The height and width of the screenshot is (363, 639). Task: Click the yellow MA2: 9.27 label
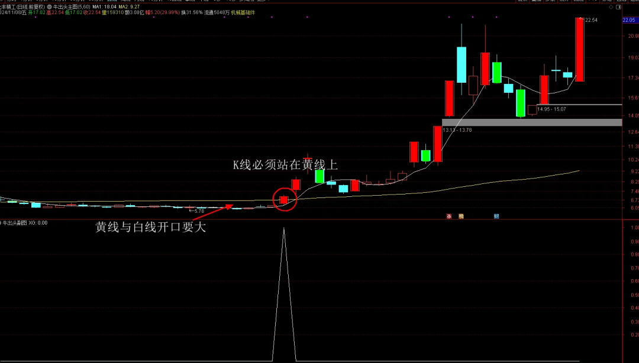[130, 7]
